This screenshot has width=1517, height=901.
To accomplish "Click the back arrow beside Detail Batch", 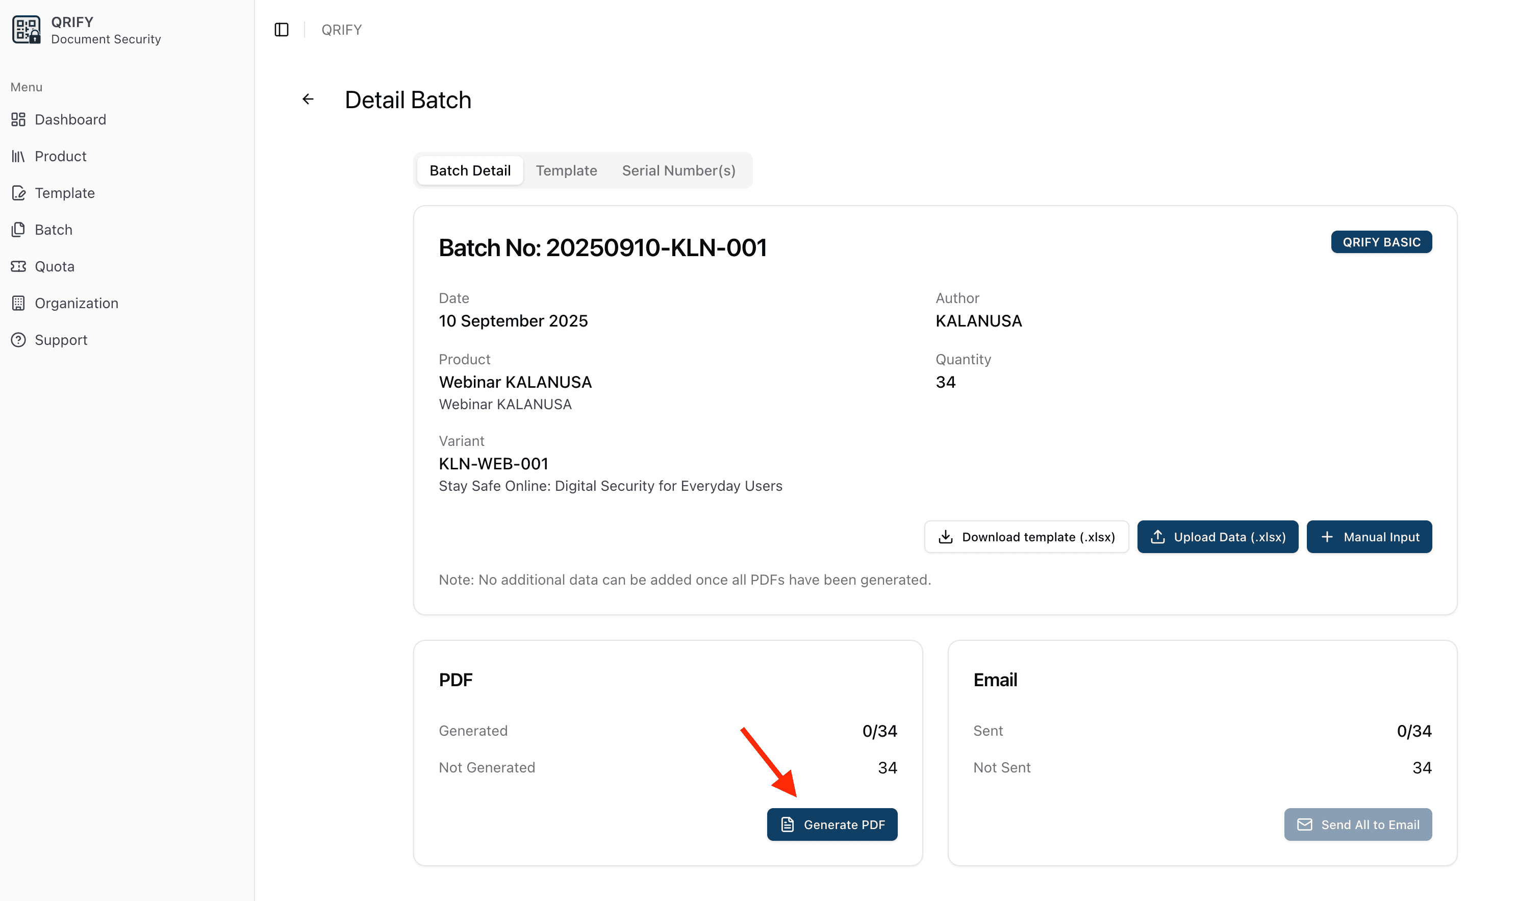I will 308,99.
